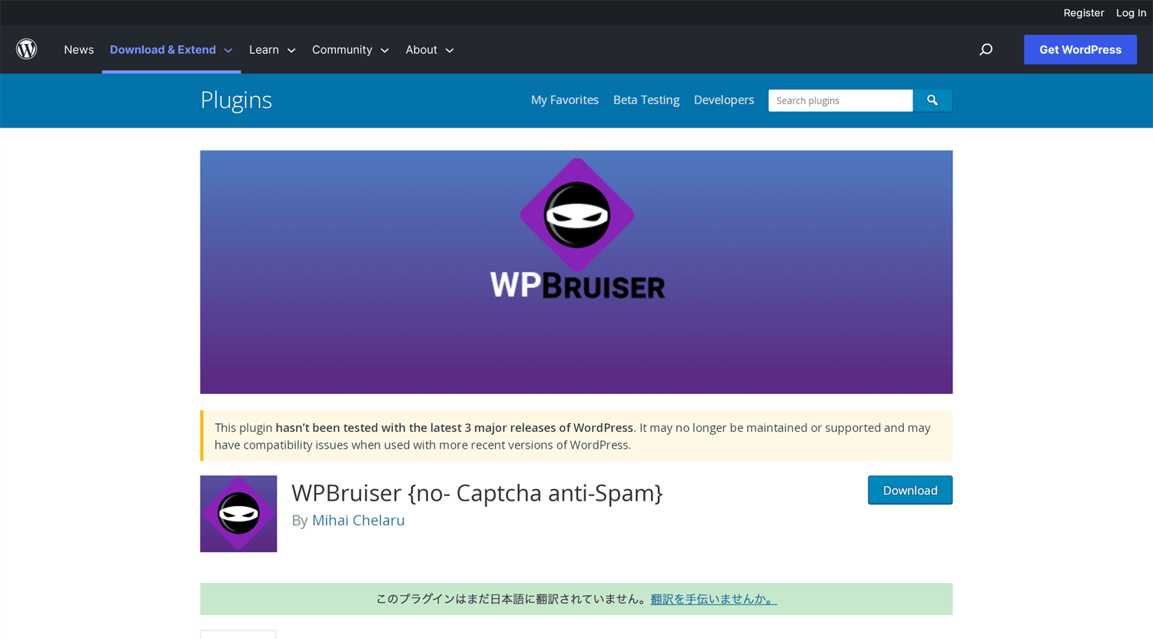Image resolution: width=1153 pixels, height=639 pixels.
Task: Click the Japanese translation help link
Action: tap(713, 599)
